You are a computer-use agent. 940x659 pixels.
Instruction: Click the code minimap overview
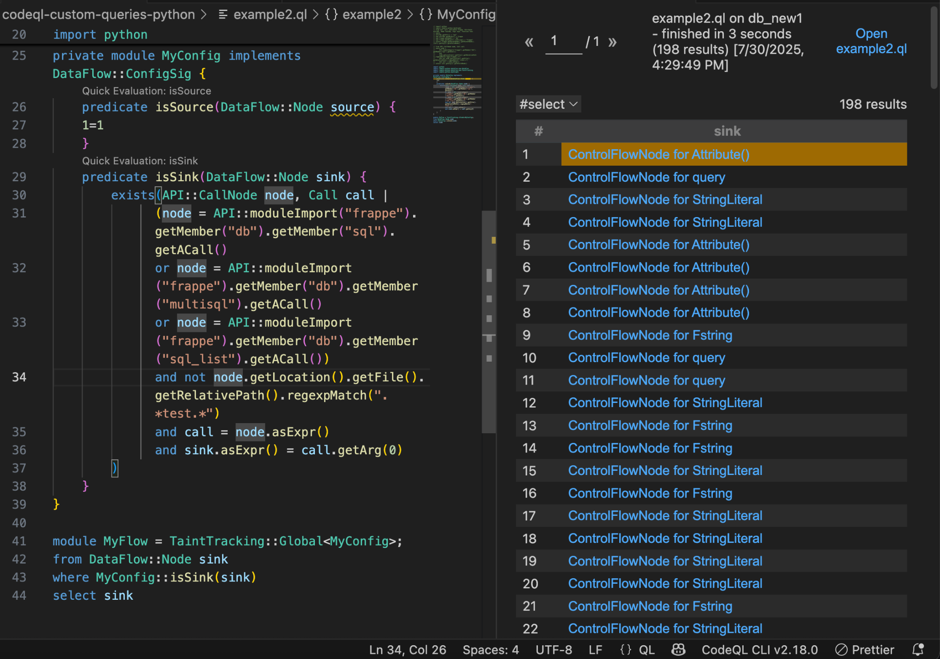tap(457, 73)
